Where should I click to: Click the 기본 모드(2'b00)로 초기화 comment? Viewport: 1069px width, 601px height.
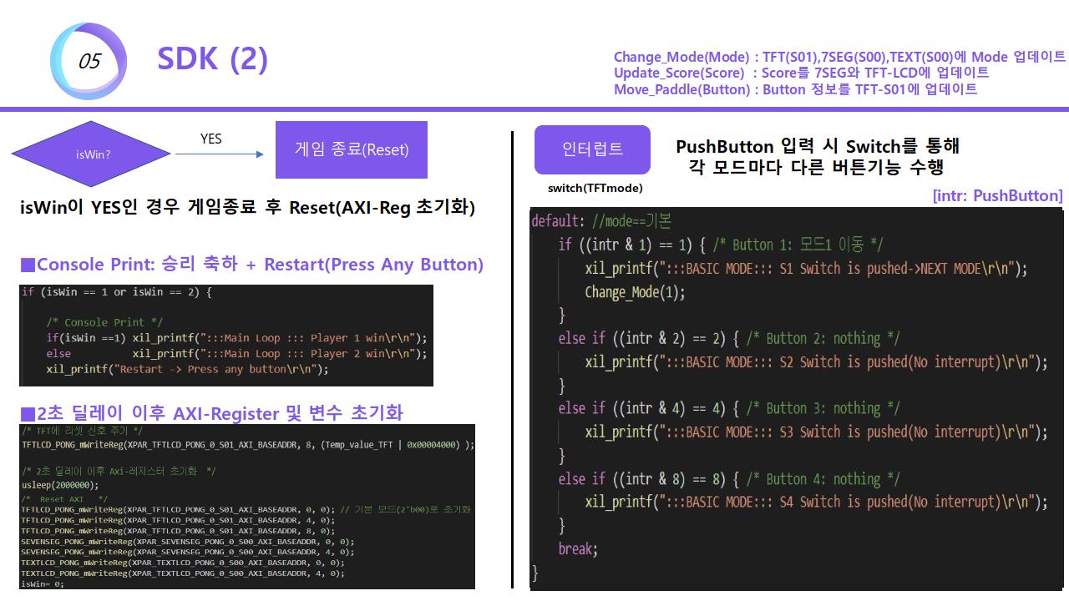tap(405, 509)
